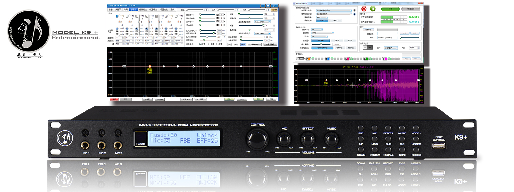Select band 2 number box in EQ panel
514x192 pixels.
click(127, 16)
